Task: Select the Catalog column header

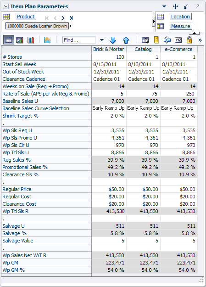Action: coord(143,50)
